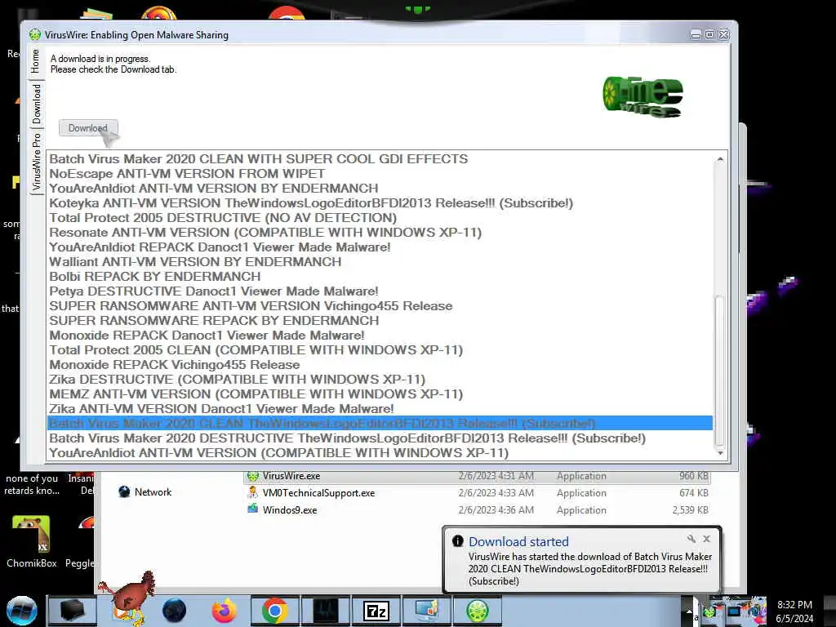Select Batch Virus Maker 2020 DESTRUCTIVE entry

[380, 438]
